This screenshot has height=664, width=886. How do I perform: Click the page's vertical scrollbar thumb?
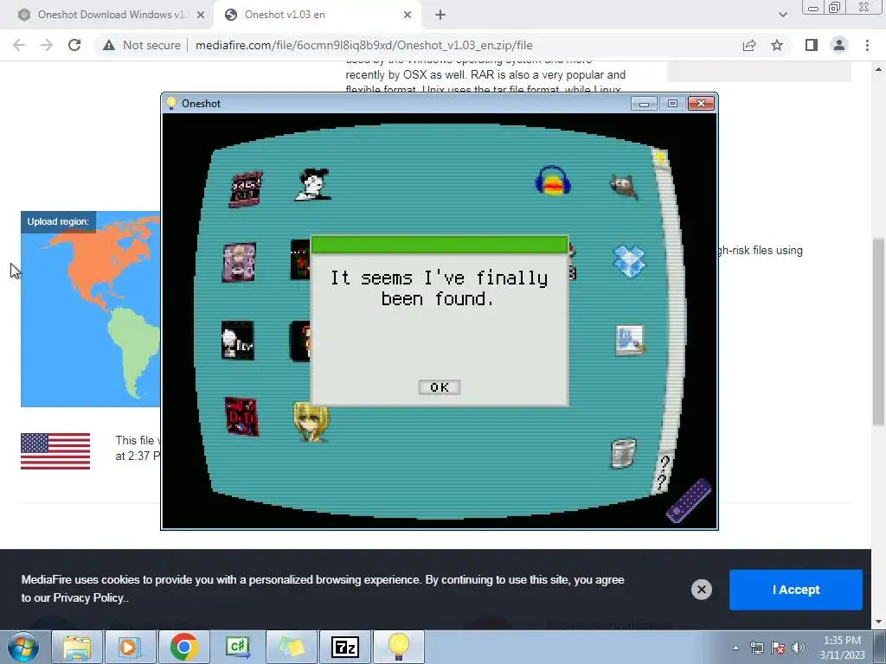tap(878, 332)
